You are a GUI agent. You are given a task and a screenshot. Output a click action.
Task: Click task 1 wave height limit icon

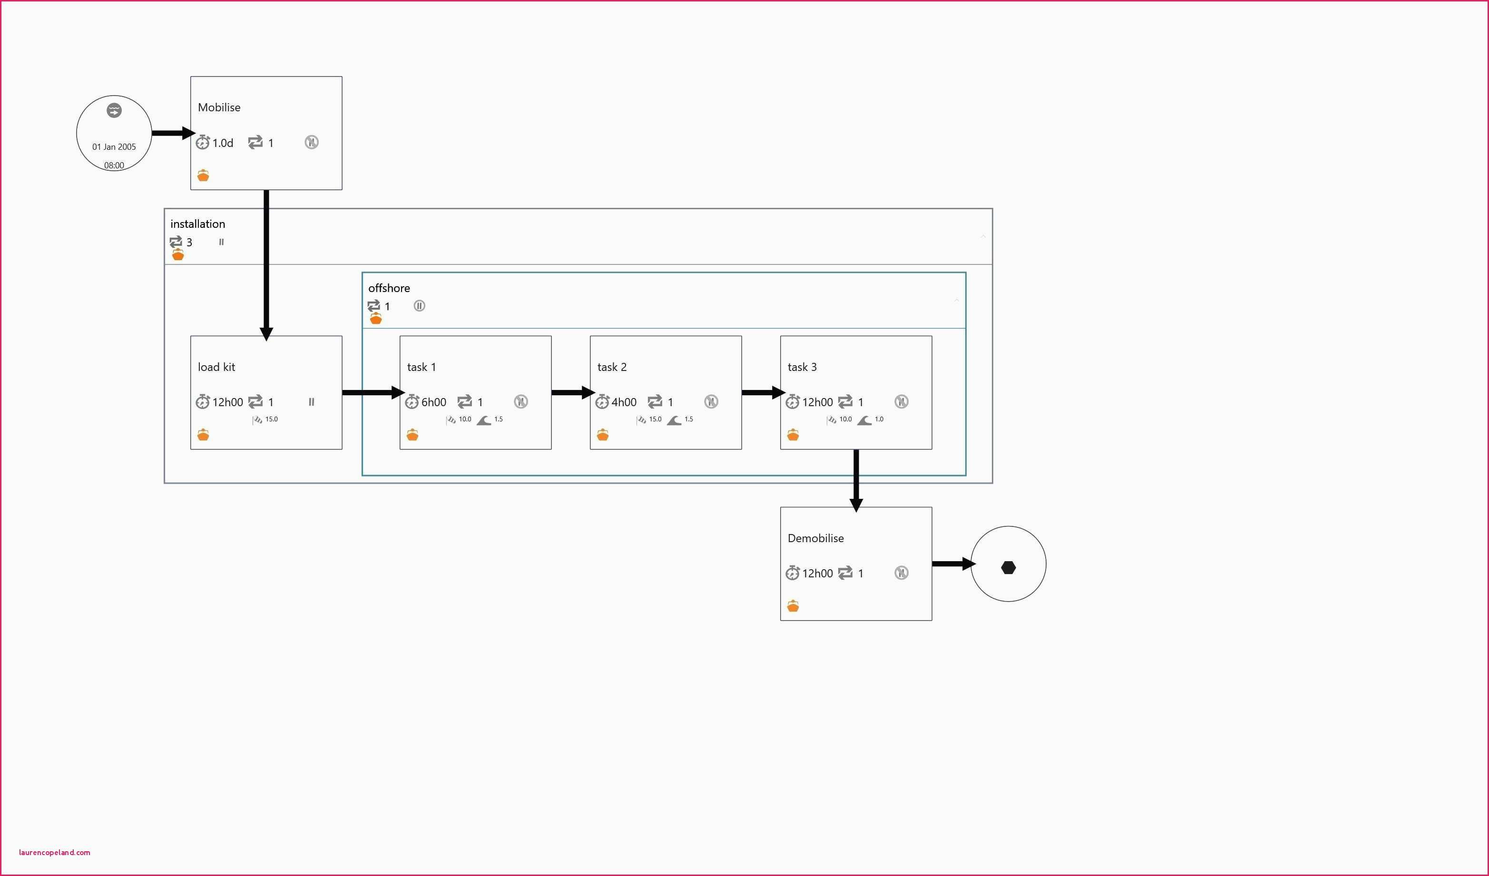(484, 420)
